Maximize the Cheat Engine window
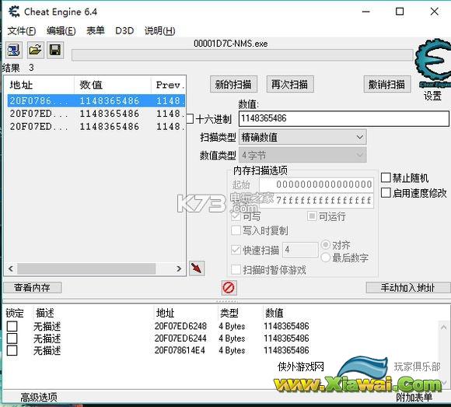 400,12
